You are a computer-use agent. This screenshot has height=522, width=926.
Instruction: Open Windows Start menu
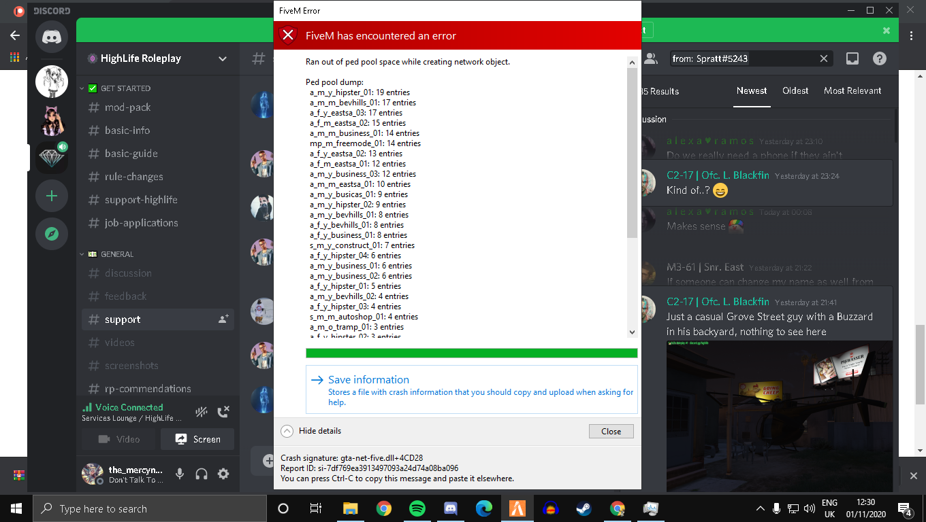tap(16, 508)
